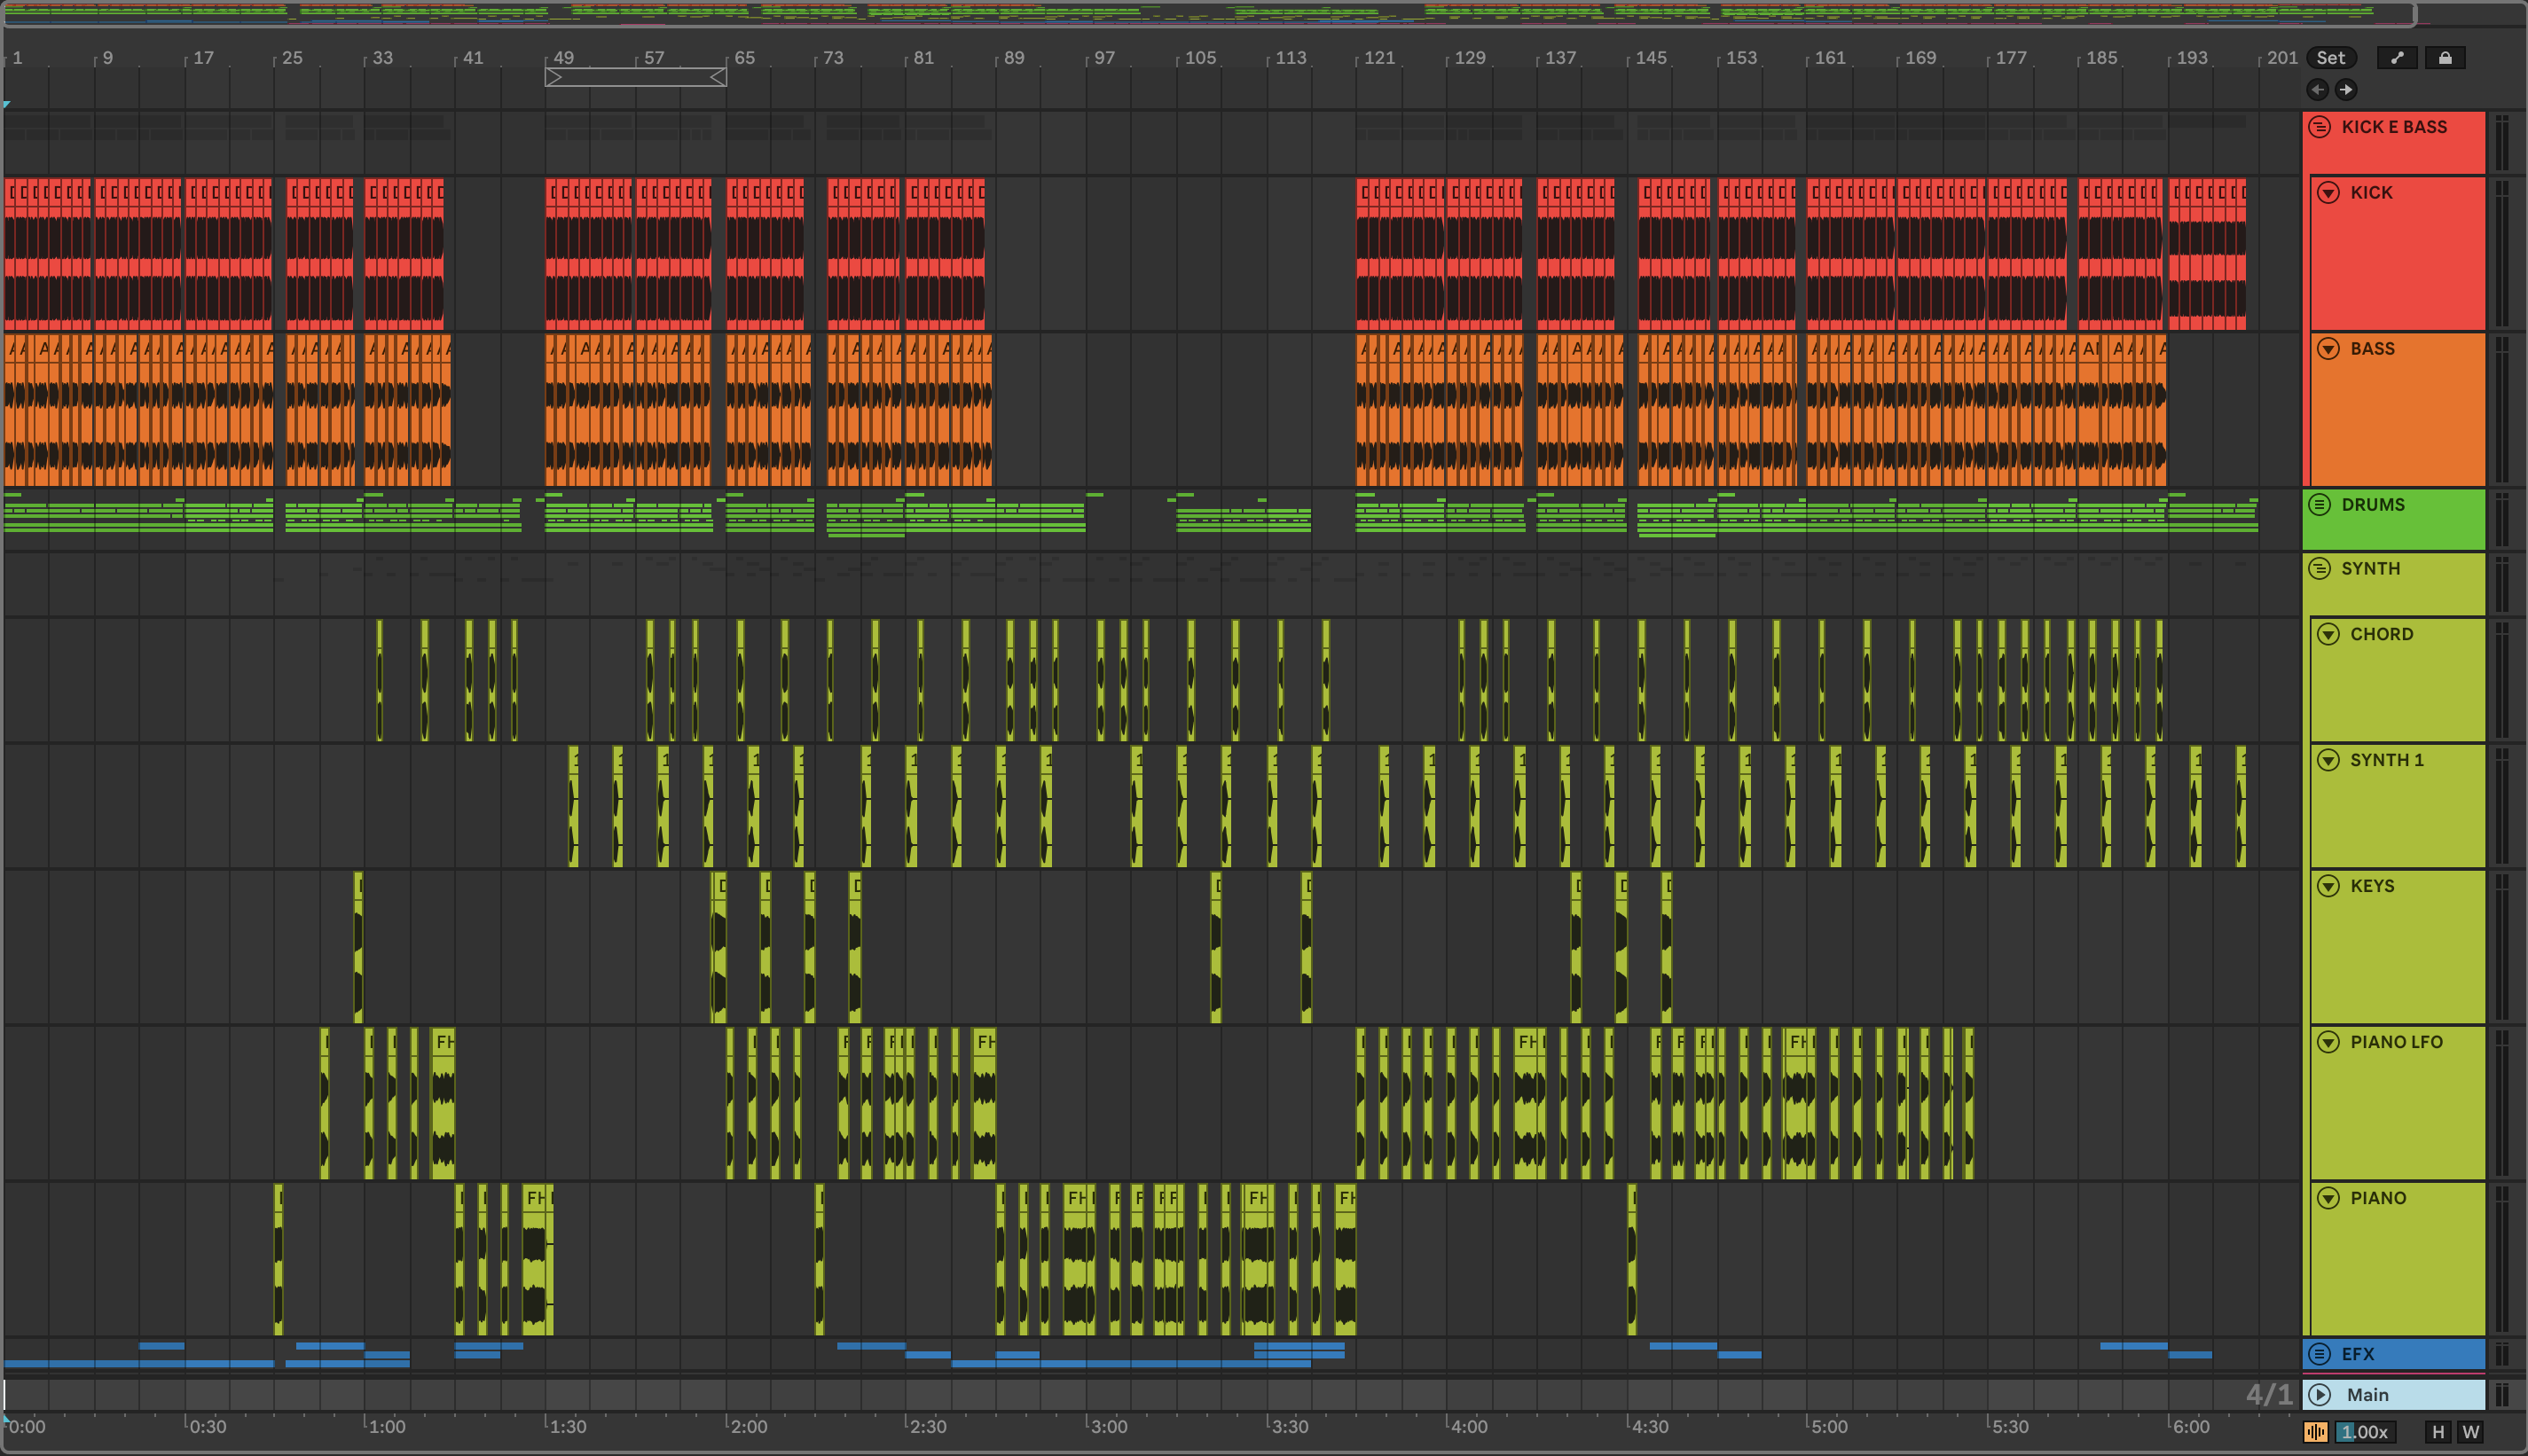Screen dimensions: 2528x1456
Task: Unfold the KICK track arrow
Action: [x=2329, y=192]
